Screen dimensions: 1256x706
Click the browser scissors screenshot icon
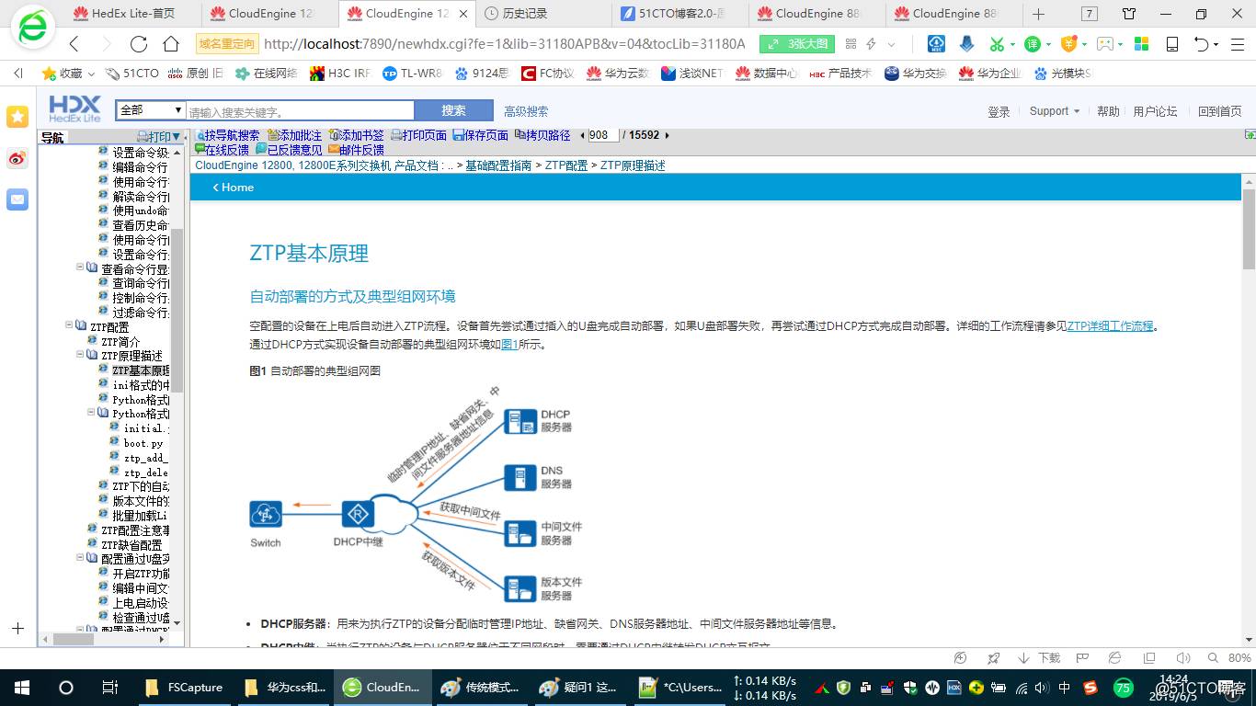click(x=997, y=44)
